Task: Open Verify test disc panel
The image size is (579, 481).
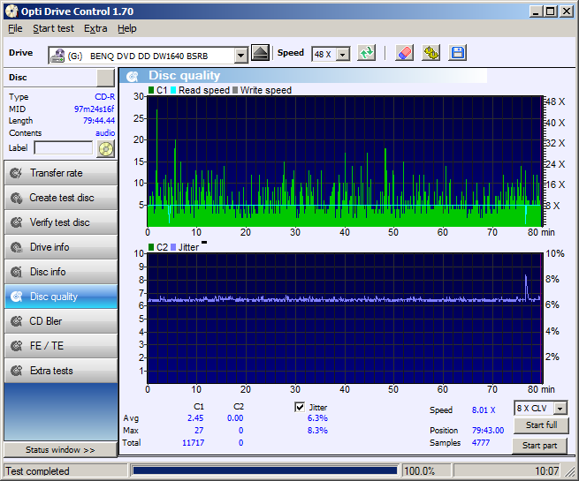Action: [61, 222]
